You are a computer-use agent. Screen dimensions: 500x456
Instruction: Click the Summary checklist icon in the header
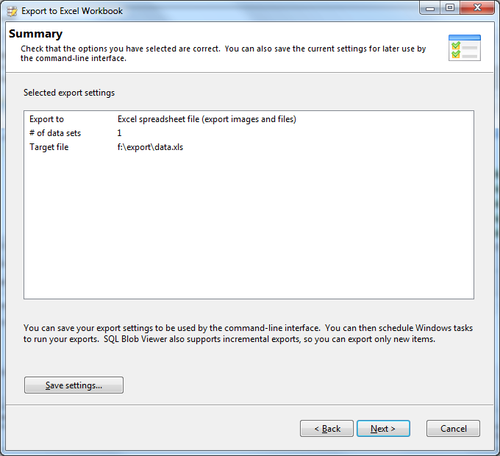[x=464, y=47]
